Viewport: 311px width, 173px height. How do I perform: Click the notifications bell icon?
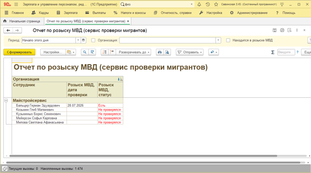click(x=199, y=4)
